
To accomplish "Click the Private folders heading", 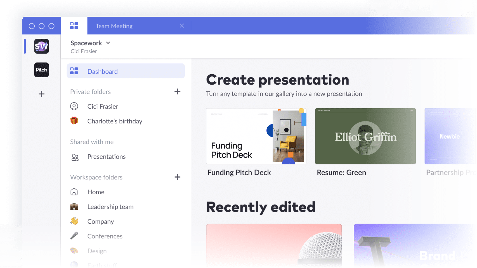I will (x=90, y=92).
